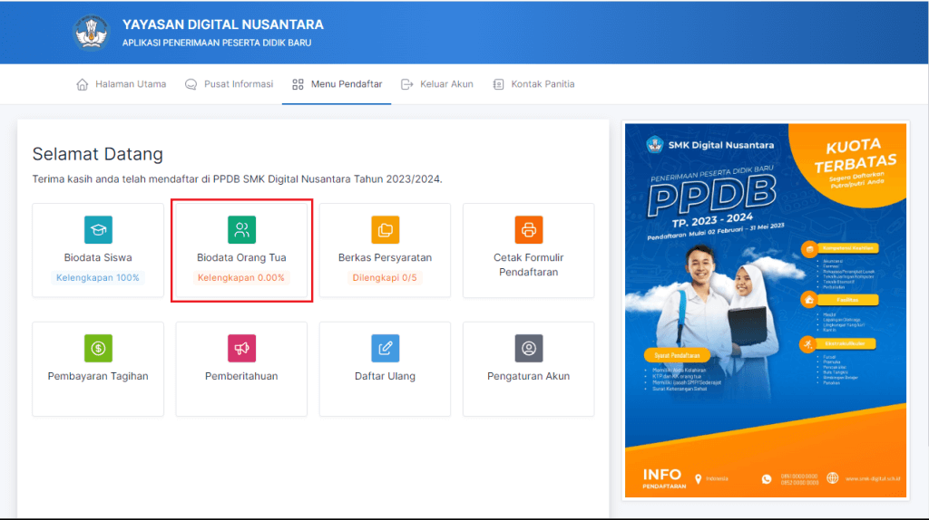Click the Yayasan logo in the header
This screenshot has width=929, height=520.
(91, 33)
